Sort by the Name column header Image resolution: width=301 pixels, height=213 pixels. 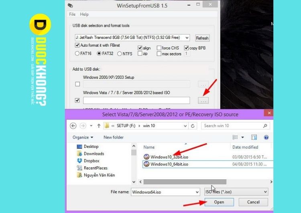coord(149,147)
